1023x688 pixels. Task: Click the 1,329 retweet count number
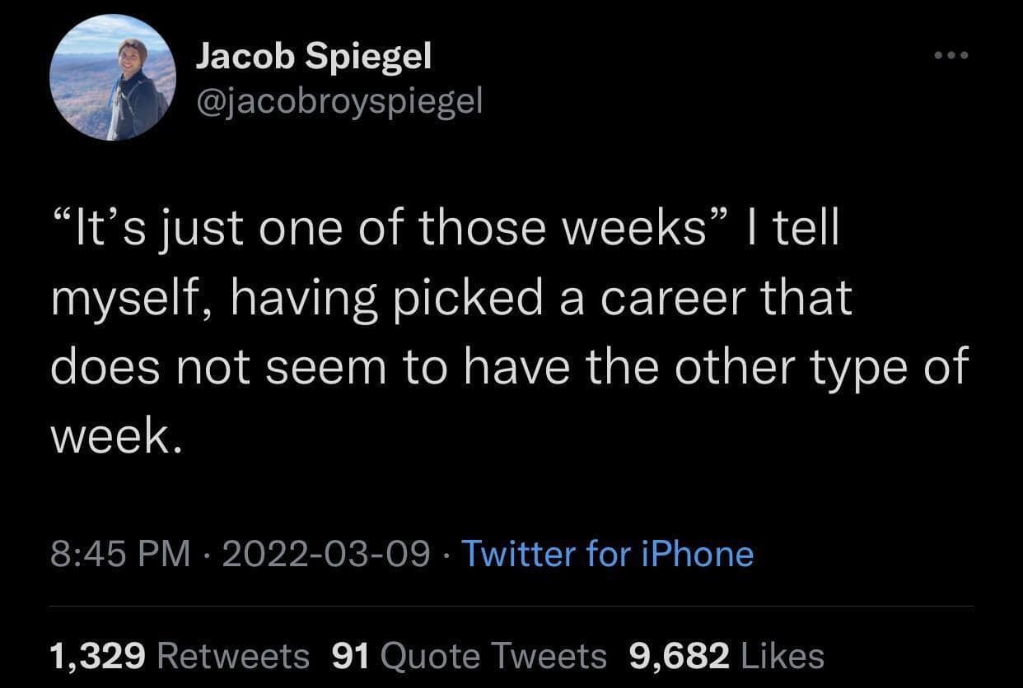(x=98, y=656)
